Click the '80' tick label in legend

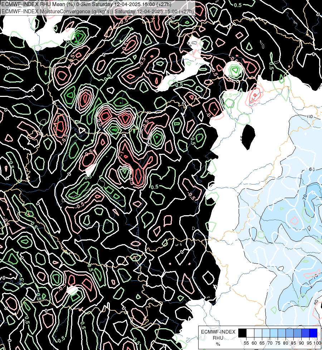click(x=286, y=343)
